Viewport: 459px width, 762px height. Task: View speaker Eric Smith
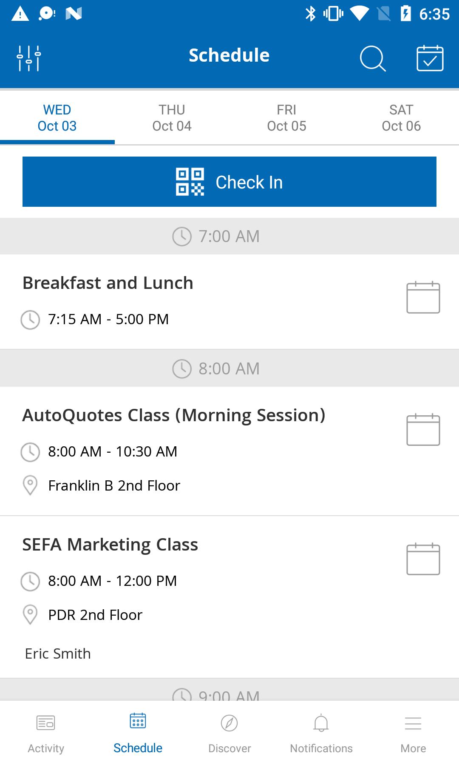tap(58, 654)
